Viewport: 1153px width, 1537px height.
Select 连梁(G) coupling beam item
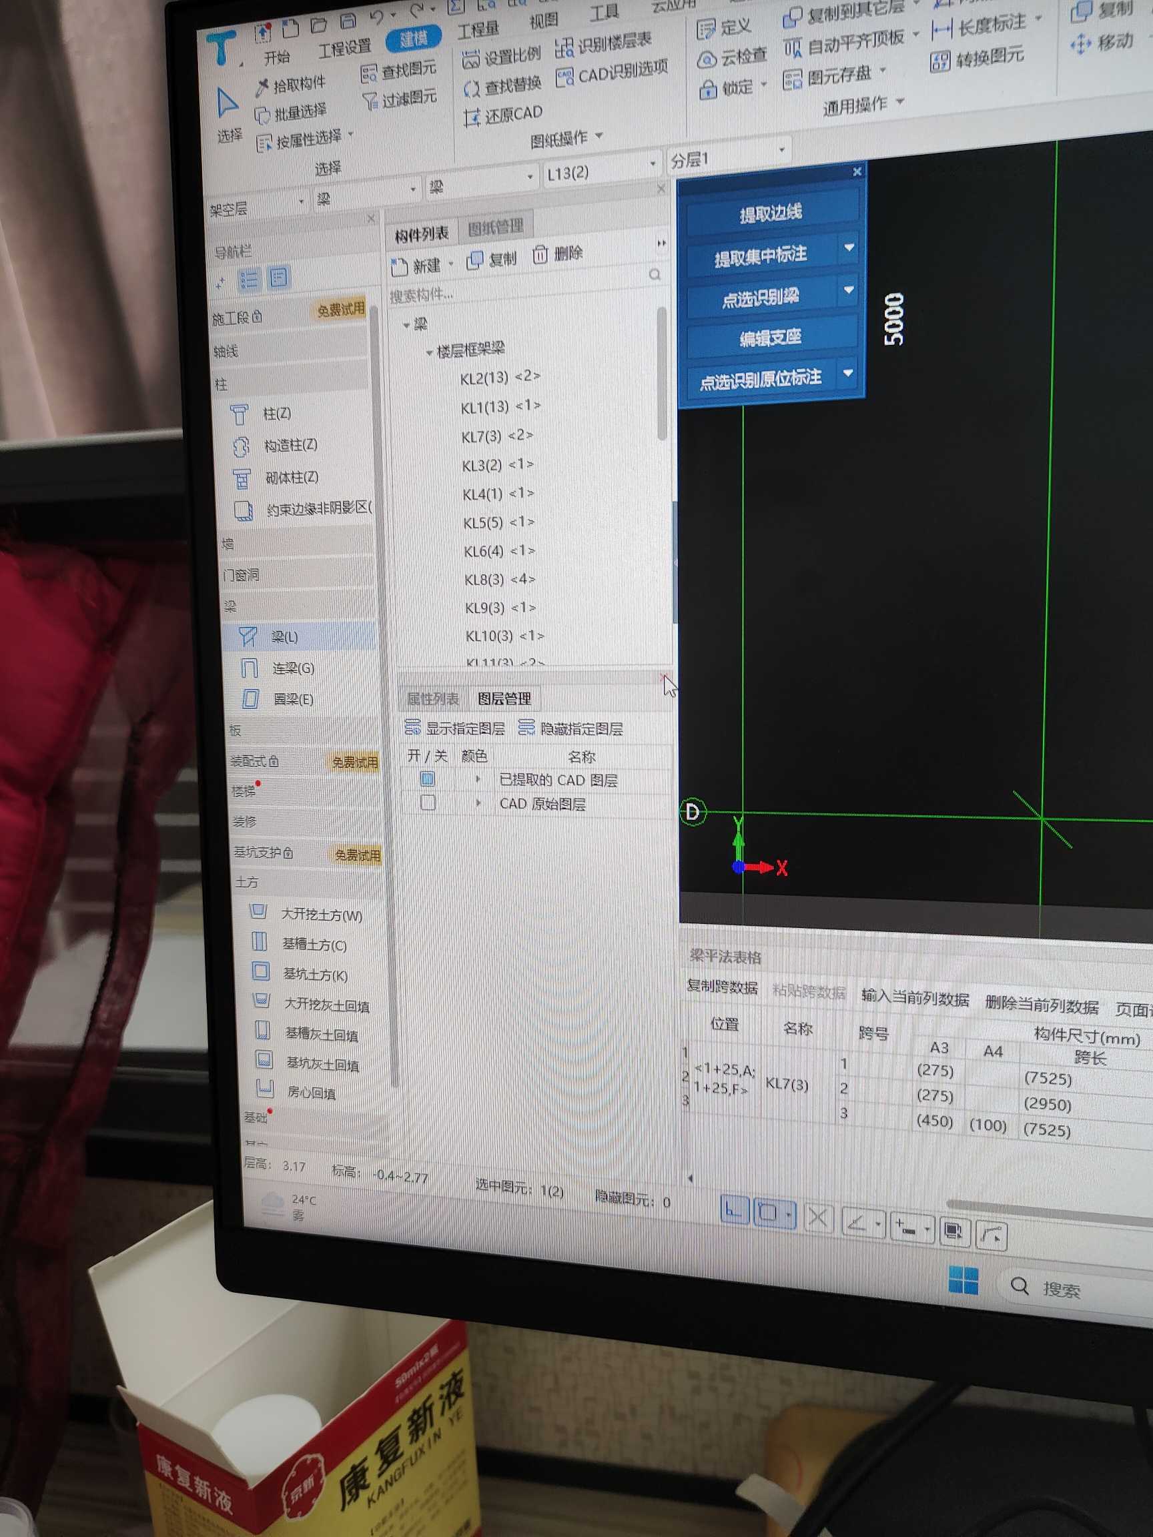pos(293,668)
